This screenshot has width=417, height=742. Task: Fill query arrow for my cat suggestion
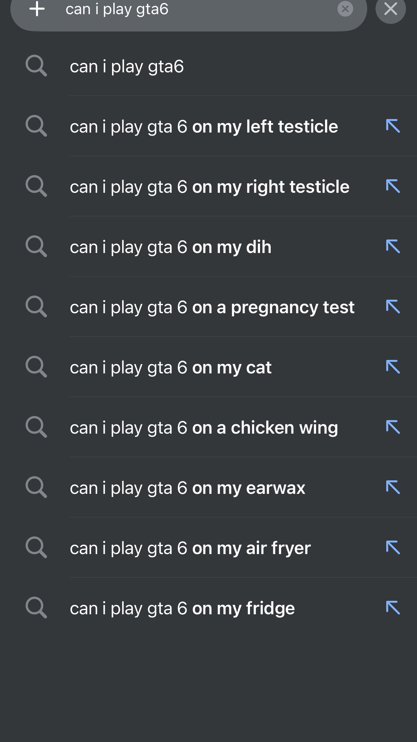pos(393,367)
